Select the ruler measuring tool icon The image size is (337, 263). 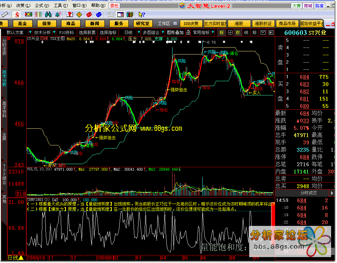(x=5, y=14)
